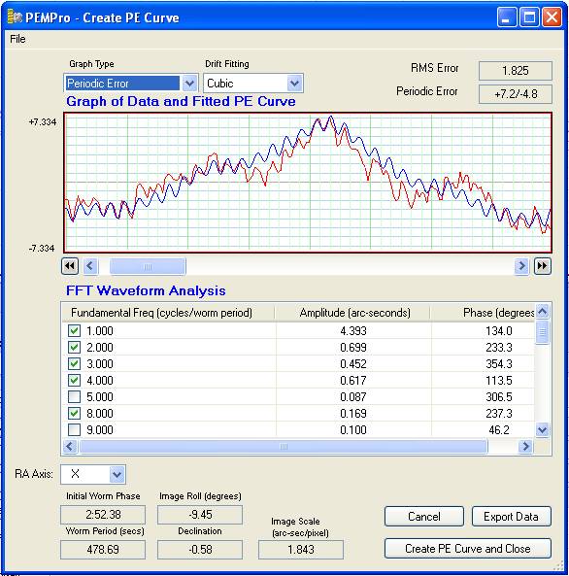Viewport: 569px width, 576px height.
Task: Click the graph scrollbar right arrow
Action: click(521, 265)
